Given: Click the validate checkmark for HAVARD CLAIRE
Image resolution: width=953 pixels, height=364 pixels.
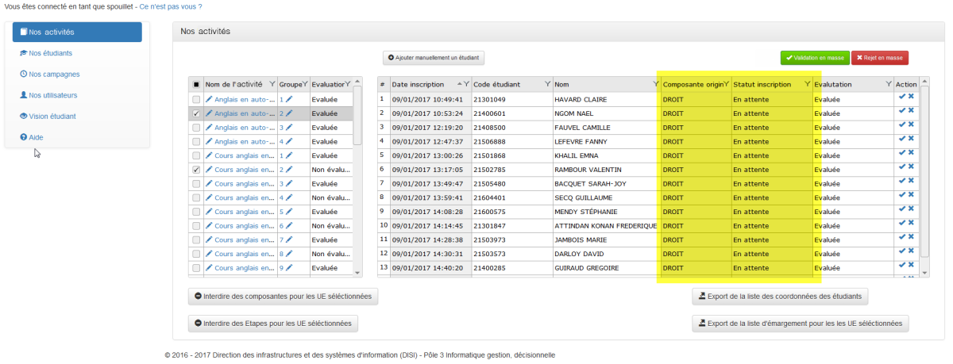Looking at the screenshot, I should (x=901, y=97).
